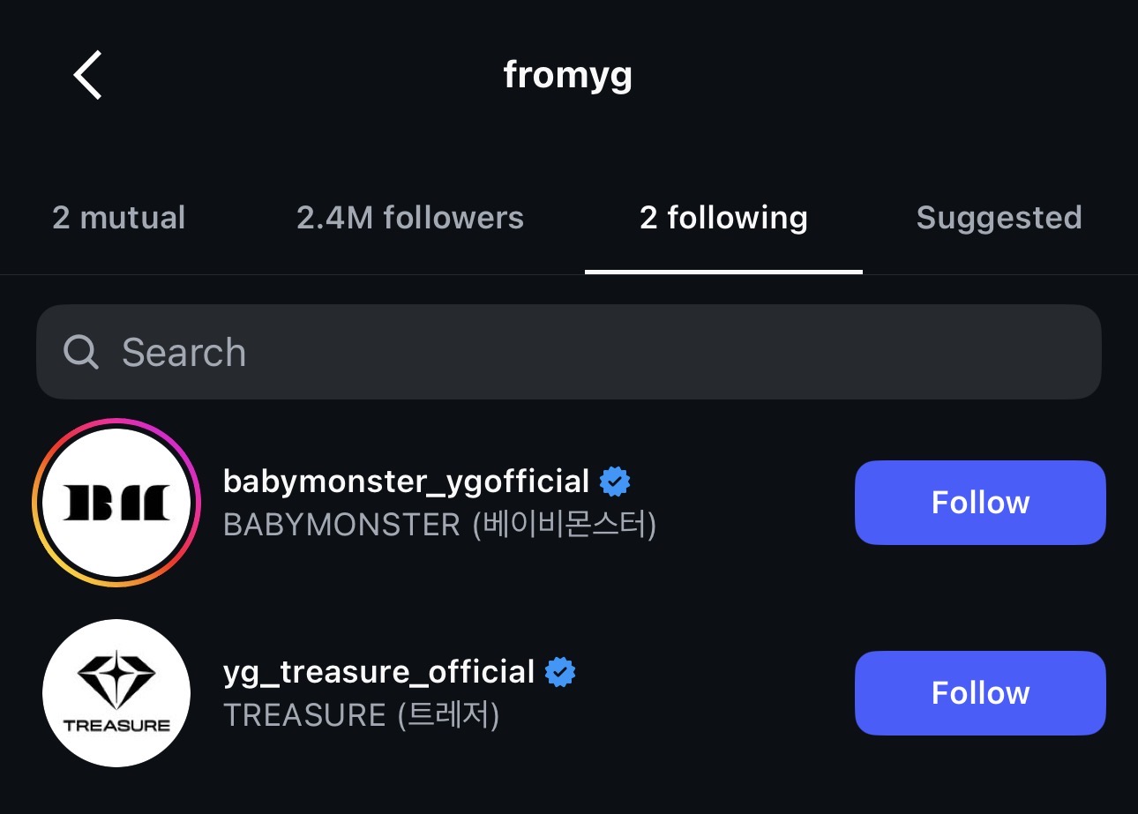Follow the babymonster_ygofficial account
Screen dimensions: 1138x814
(x=980, y=503)
